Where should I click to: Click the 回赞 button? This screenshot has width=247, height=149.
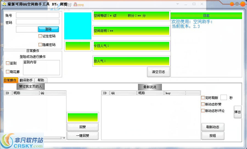pos(83,127)
